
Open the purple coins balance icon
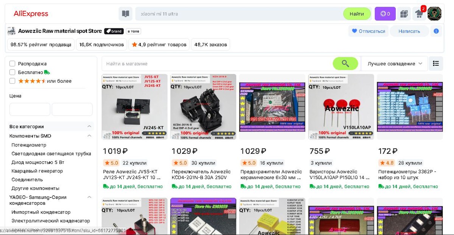click(385, 14)
